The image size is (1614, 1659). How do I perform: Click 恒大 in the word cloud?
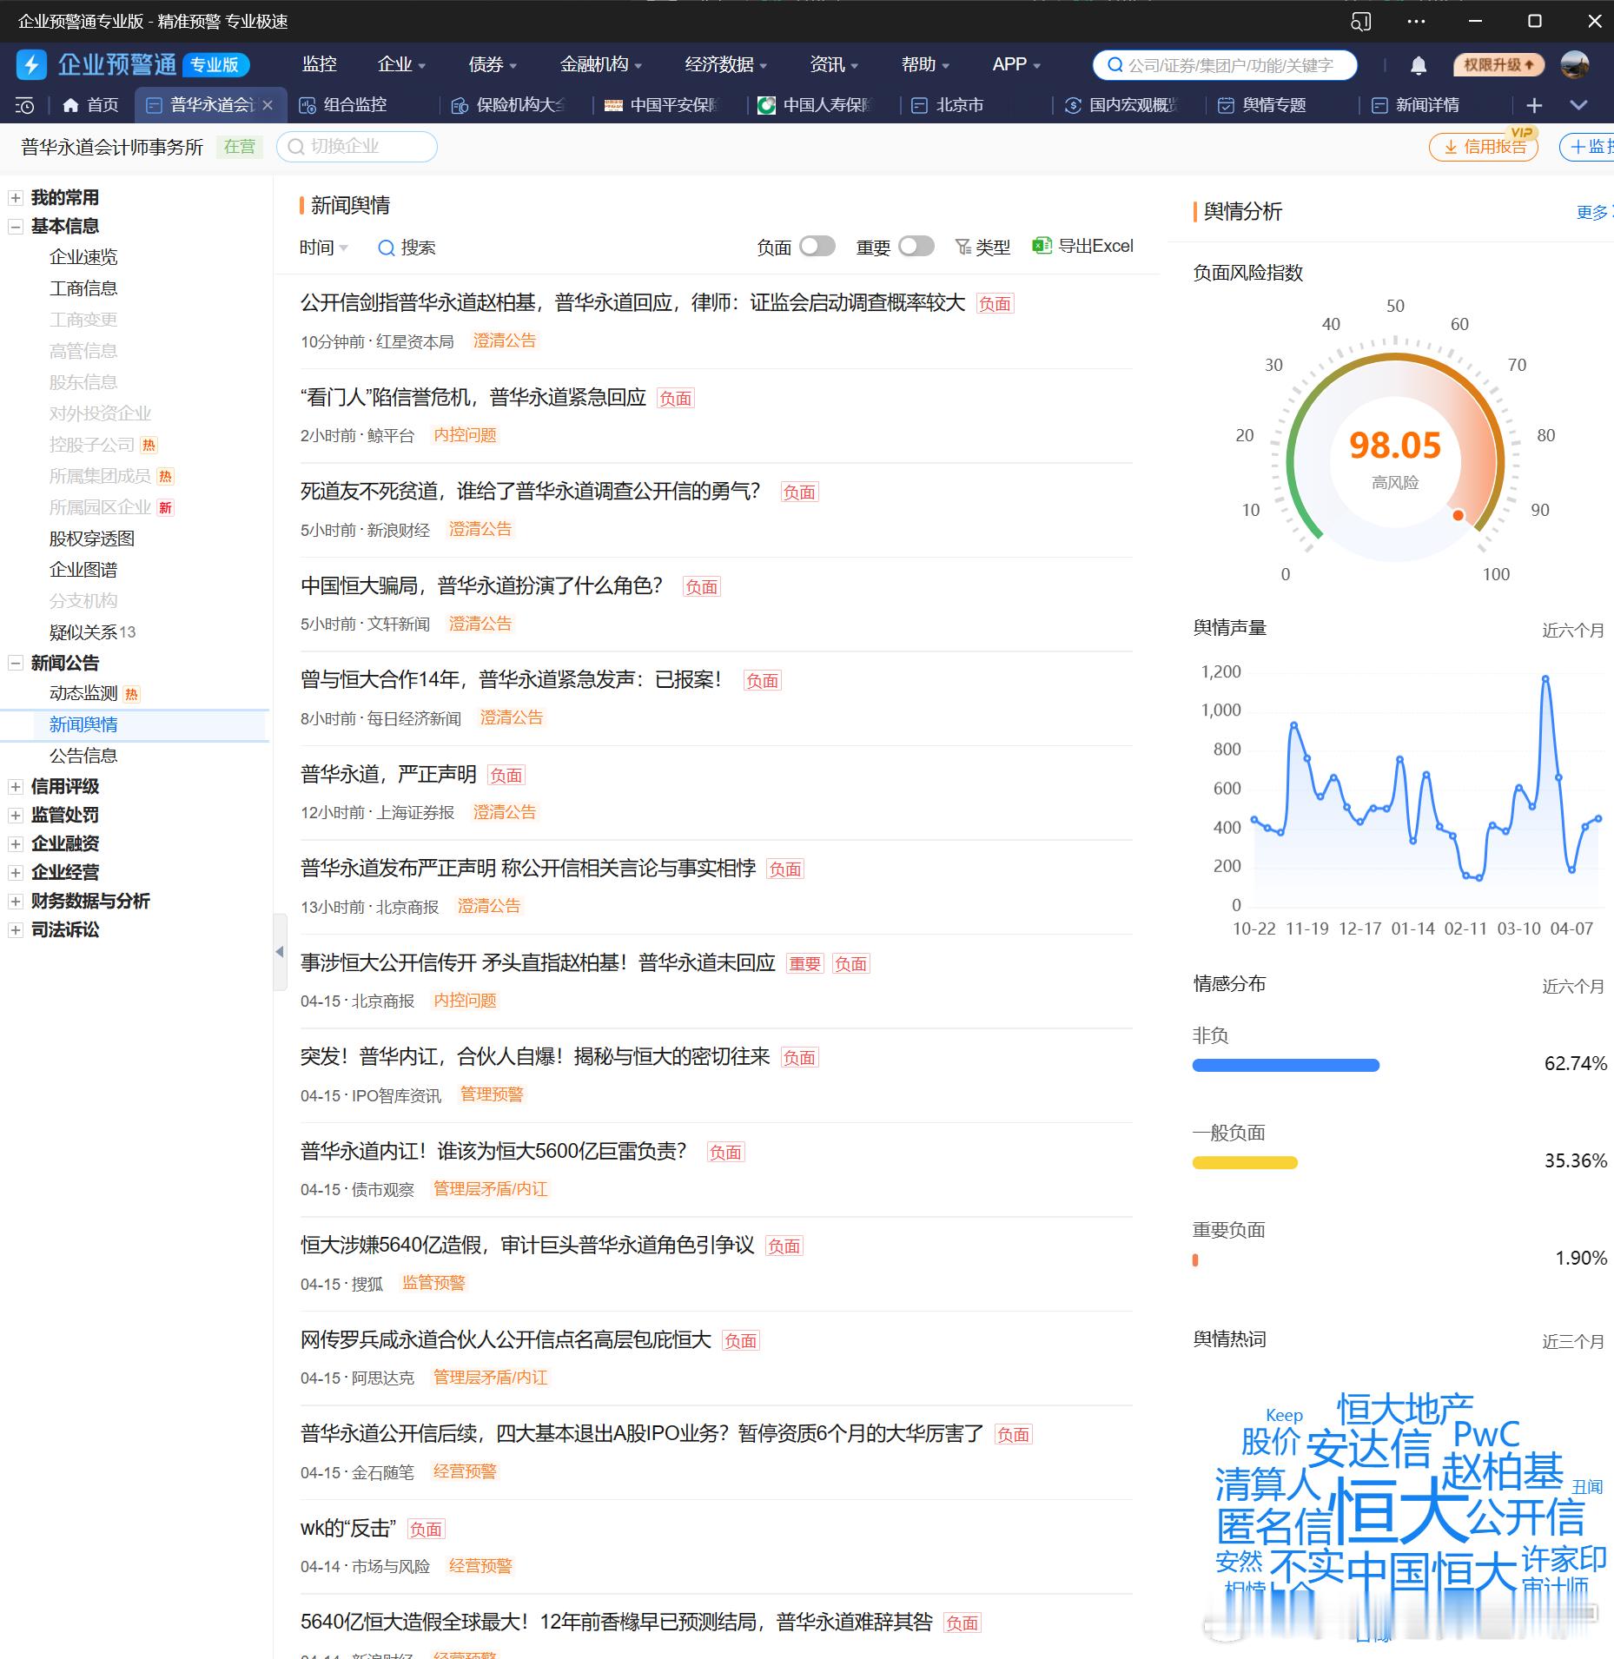[x=1399, y=1513]
